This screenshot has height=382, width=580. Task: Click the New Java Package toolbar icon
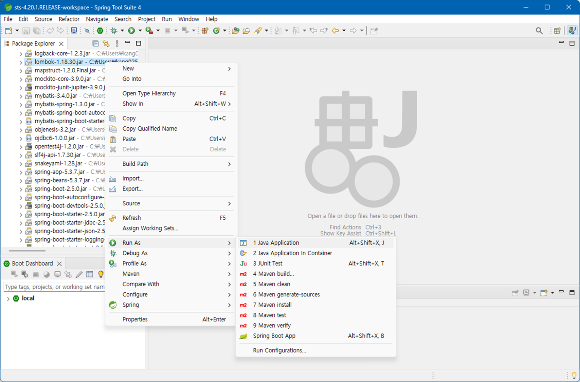205,31
